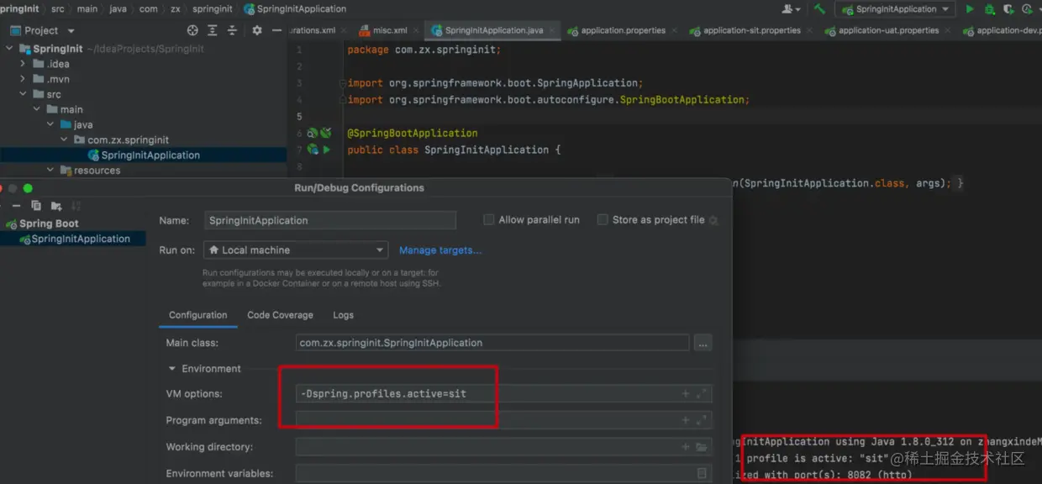Select Spring Boot group in configurations list
Viewport: 1042px width, 484px height.
[49, 224]
